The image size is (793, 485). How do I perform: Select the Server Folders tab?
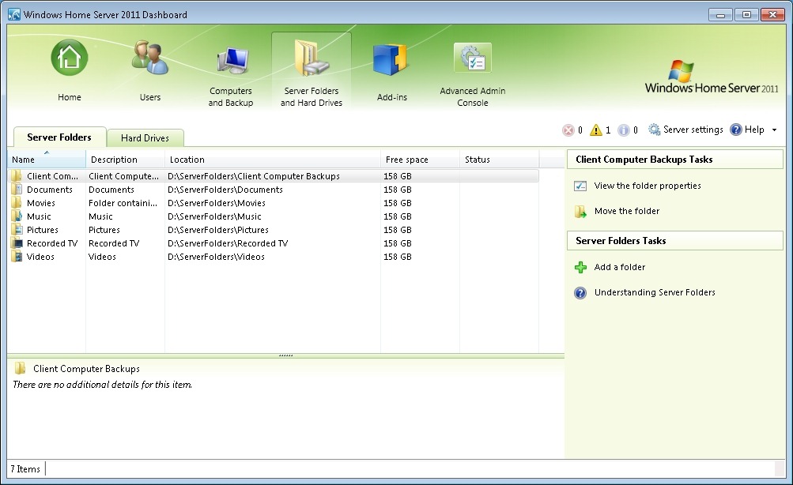tap(59, 137)
